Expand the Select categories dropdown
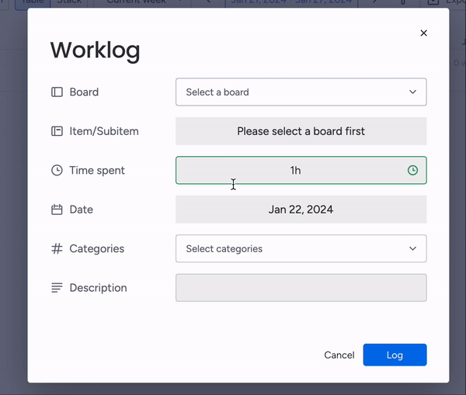This screenshot has height=395, width=466. [301, 249]
